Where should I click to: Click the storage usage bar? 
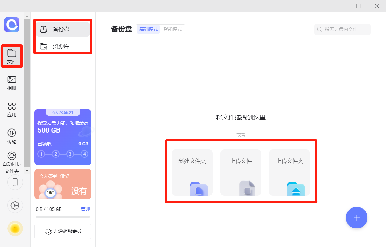coord(63,217)
